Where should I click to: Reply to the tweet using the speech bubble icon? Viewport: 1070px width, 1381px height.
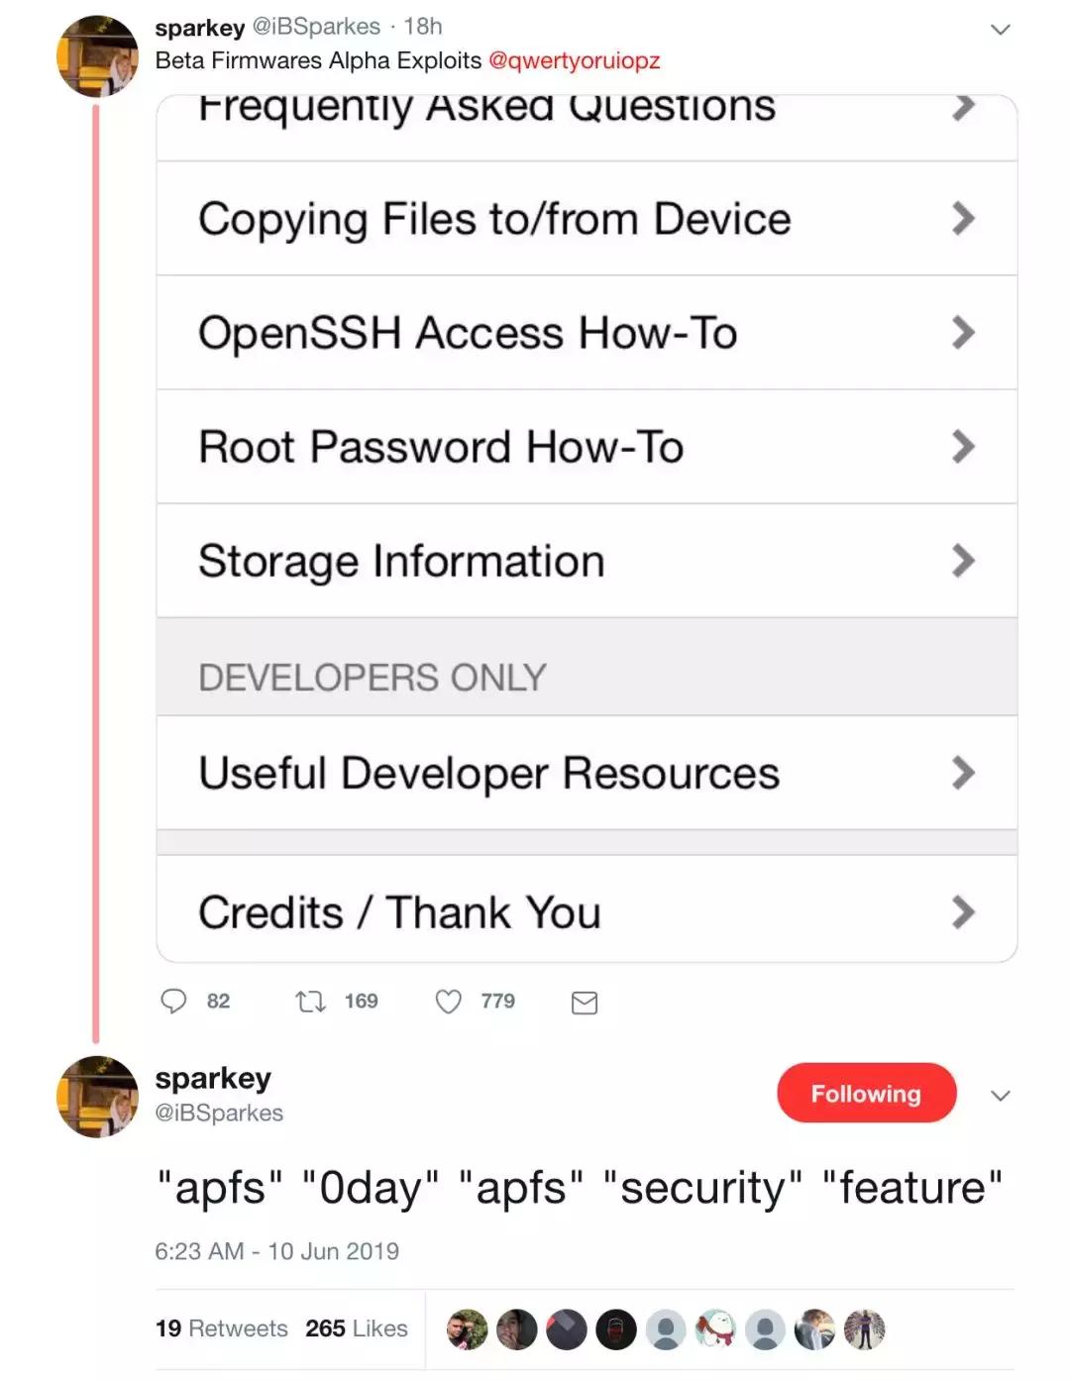(175, 1002)
